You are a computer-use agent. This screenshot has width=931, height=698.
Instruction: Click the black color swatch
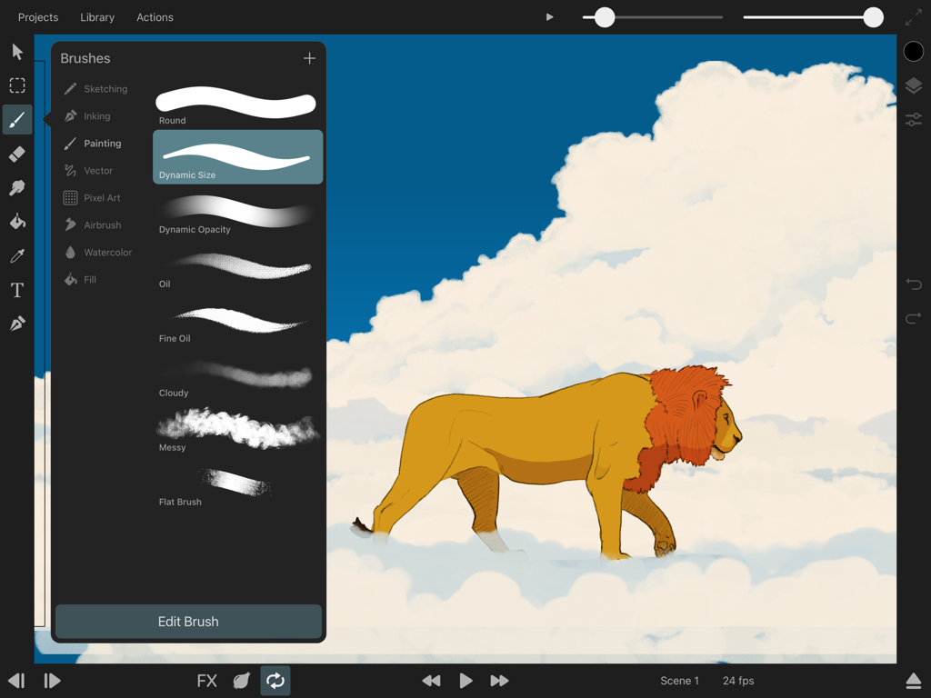(x=913, y=51)
